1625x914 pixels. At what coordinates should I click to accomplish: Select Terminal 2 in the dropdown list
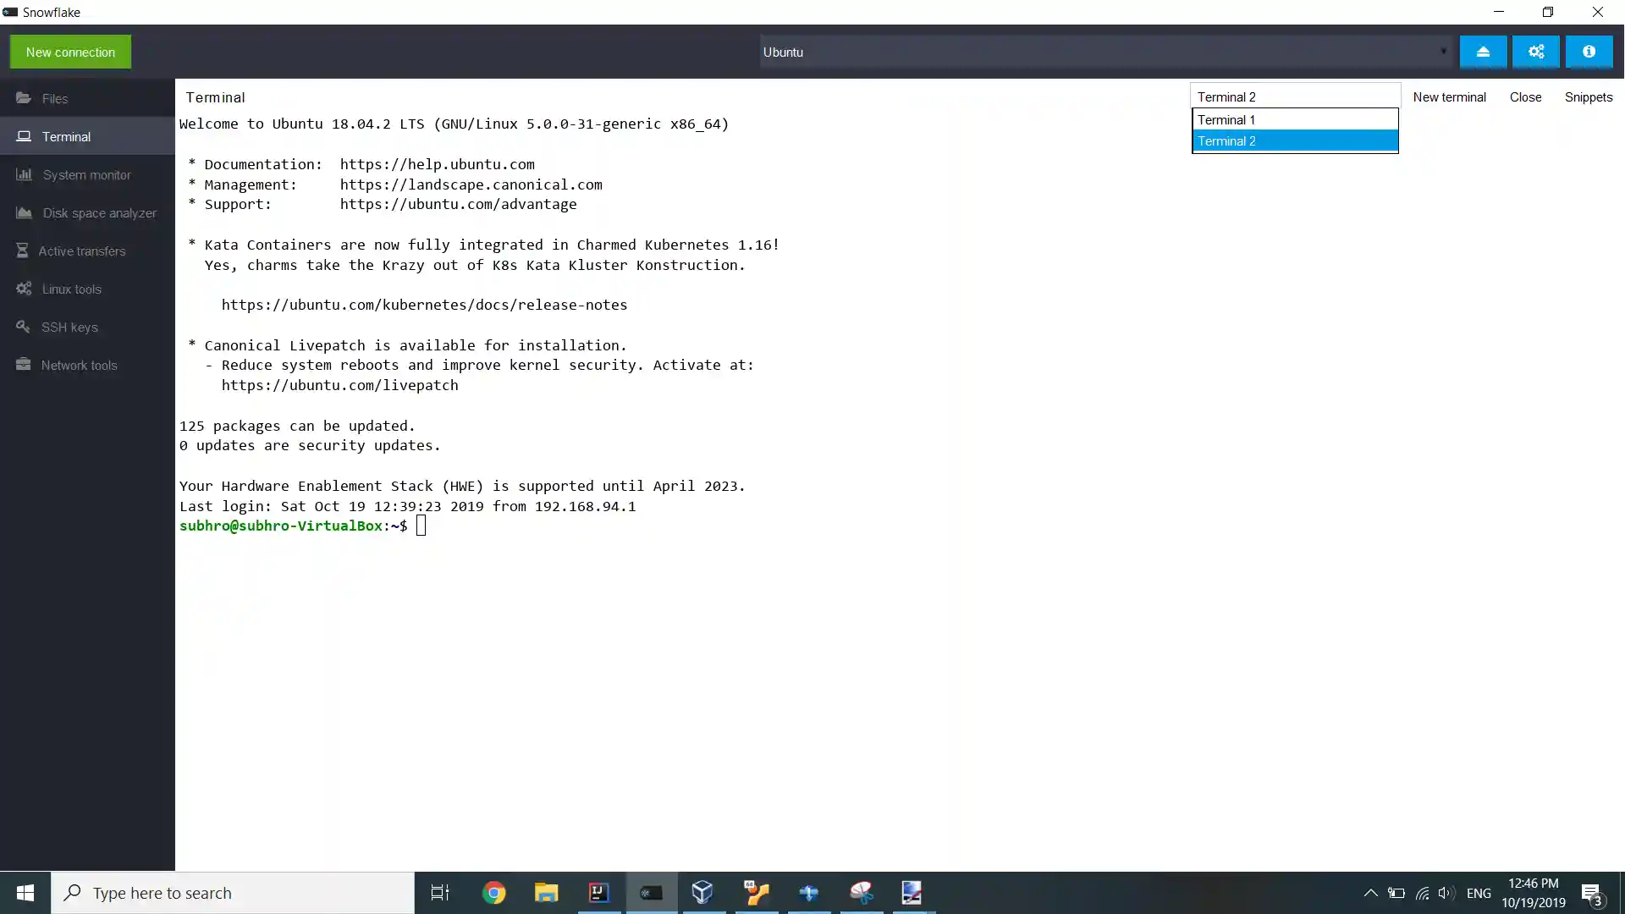(x=1294, y=141)
